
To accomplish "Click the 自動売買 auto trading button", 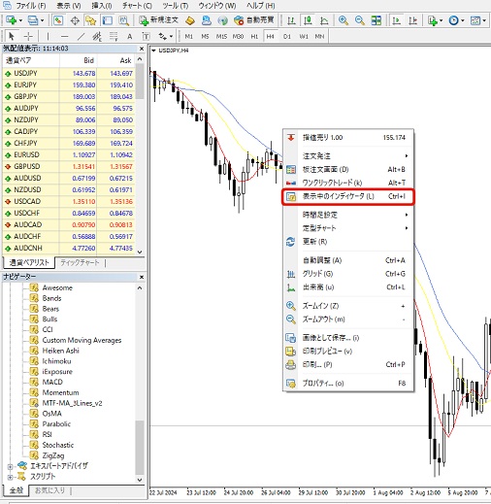I will [x=254, y=20].
